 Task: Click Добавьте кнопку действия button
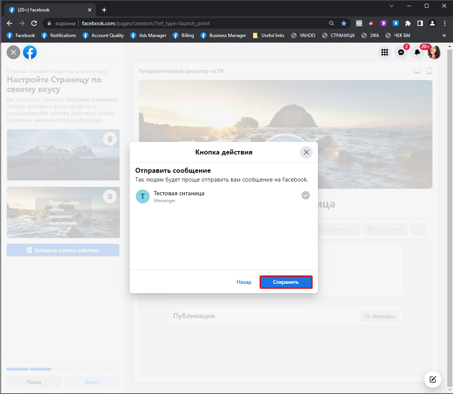[63, 250]
